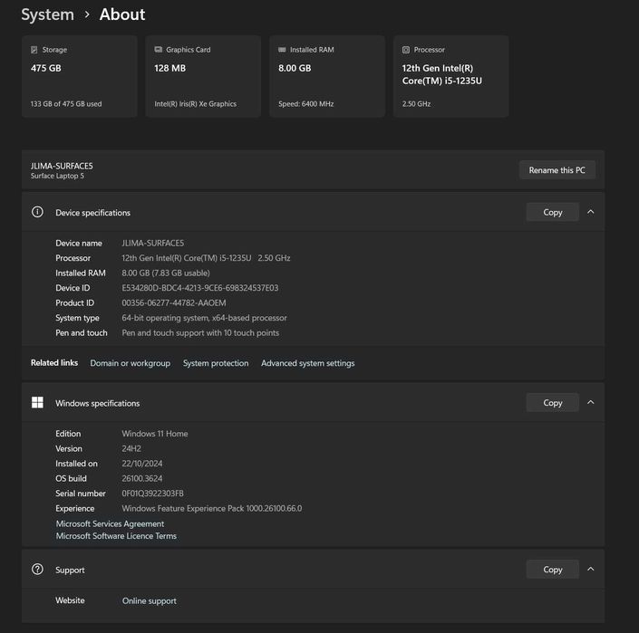The image size is (639, 633).
Task: Copy the Windows specifications
Action: tap(553, 403)
